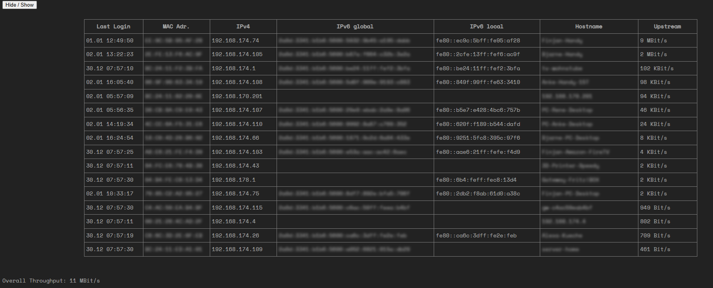
Task: Click the Hide / Show button
Action: point(20,5)
